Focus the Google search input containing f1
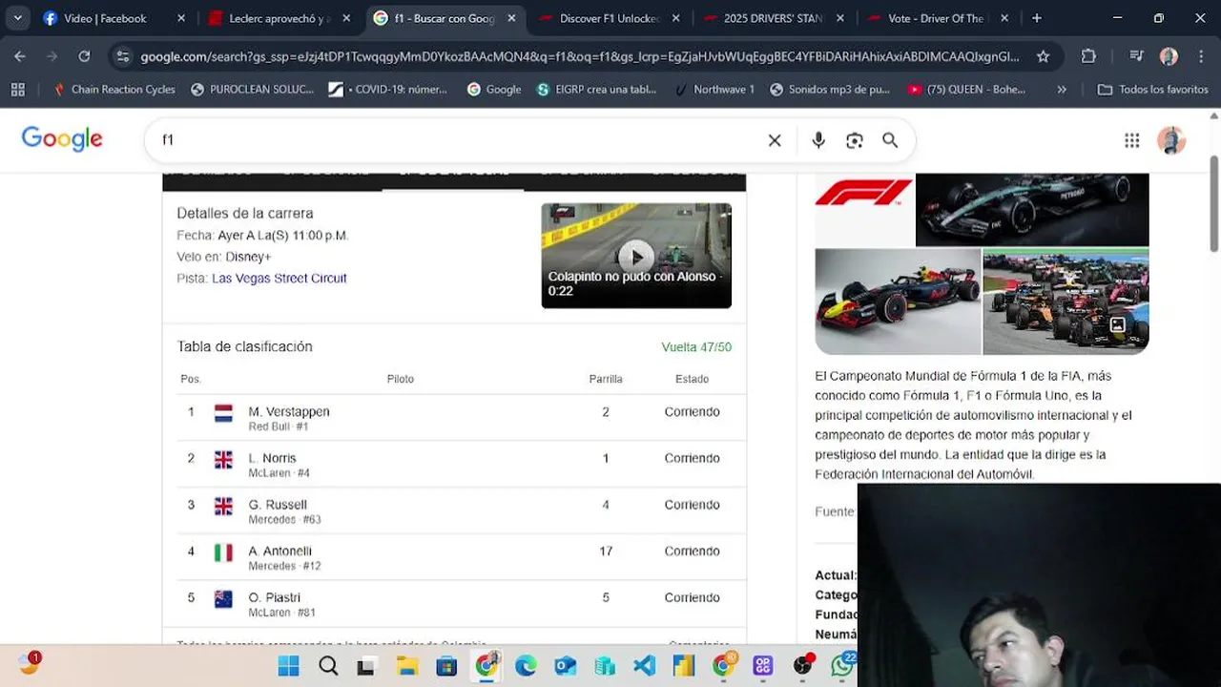Viewport: 1221px width, 687px height. [x=458, y=140]
